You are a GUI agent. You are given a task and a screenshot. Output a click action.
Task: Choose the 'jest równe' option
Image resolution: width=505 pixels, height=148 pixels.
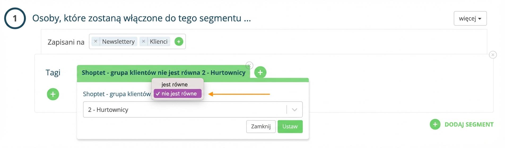(175, 85)
